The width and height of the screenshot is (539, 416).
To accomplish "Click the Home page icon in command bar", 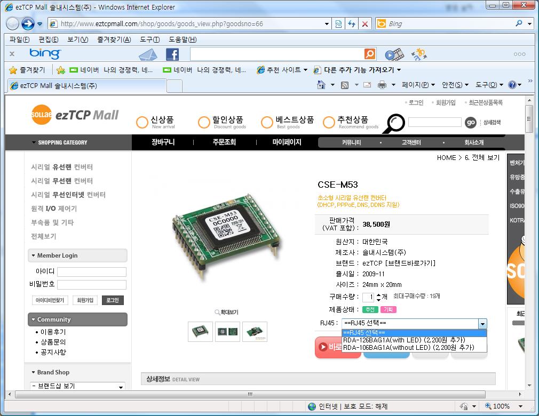I will (x=321, y=84).
